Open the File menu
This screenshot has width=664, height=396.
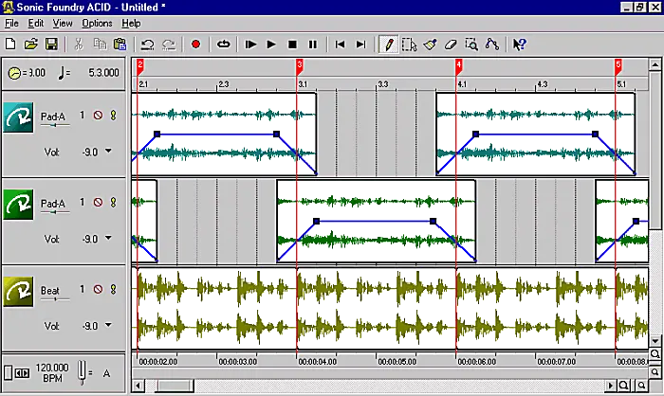point(11,24)
